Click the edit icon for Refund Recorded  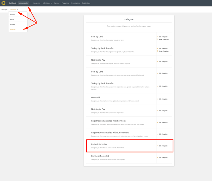pos(157,146)
